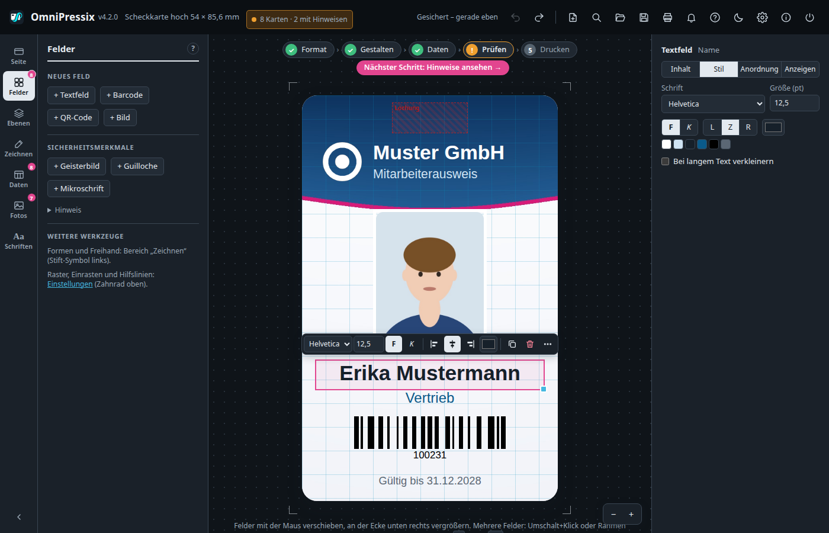The height and width of the screenshot is (533, 829).
Task: Open the Zeichnen drawing tools
Action: [x=19, y=148]
